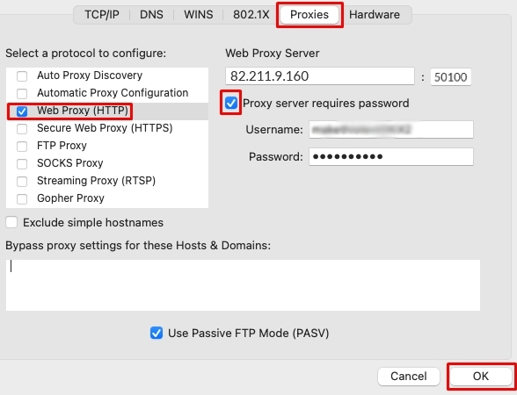Switch to the TCP/IP tab
The width and height of the screenshot is (517, 395).
[x=102, y=15]
